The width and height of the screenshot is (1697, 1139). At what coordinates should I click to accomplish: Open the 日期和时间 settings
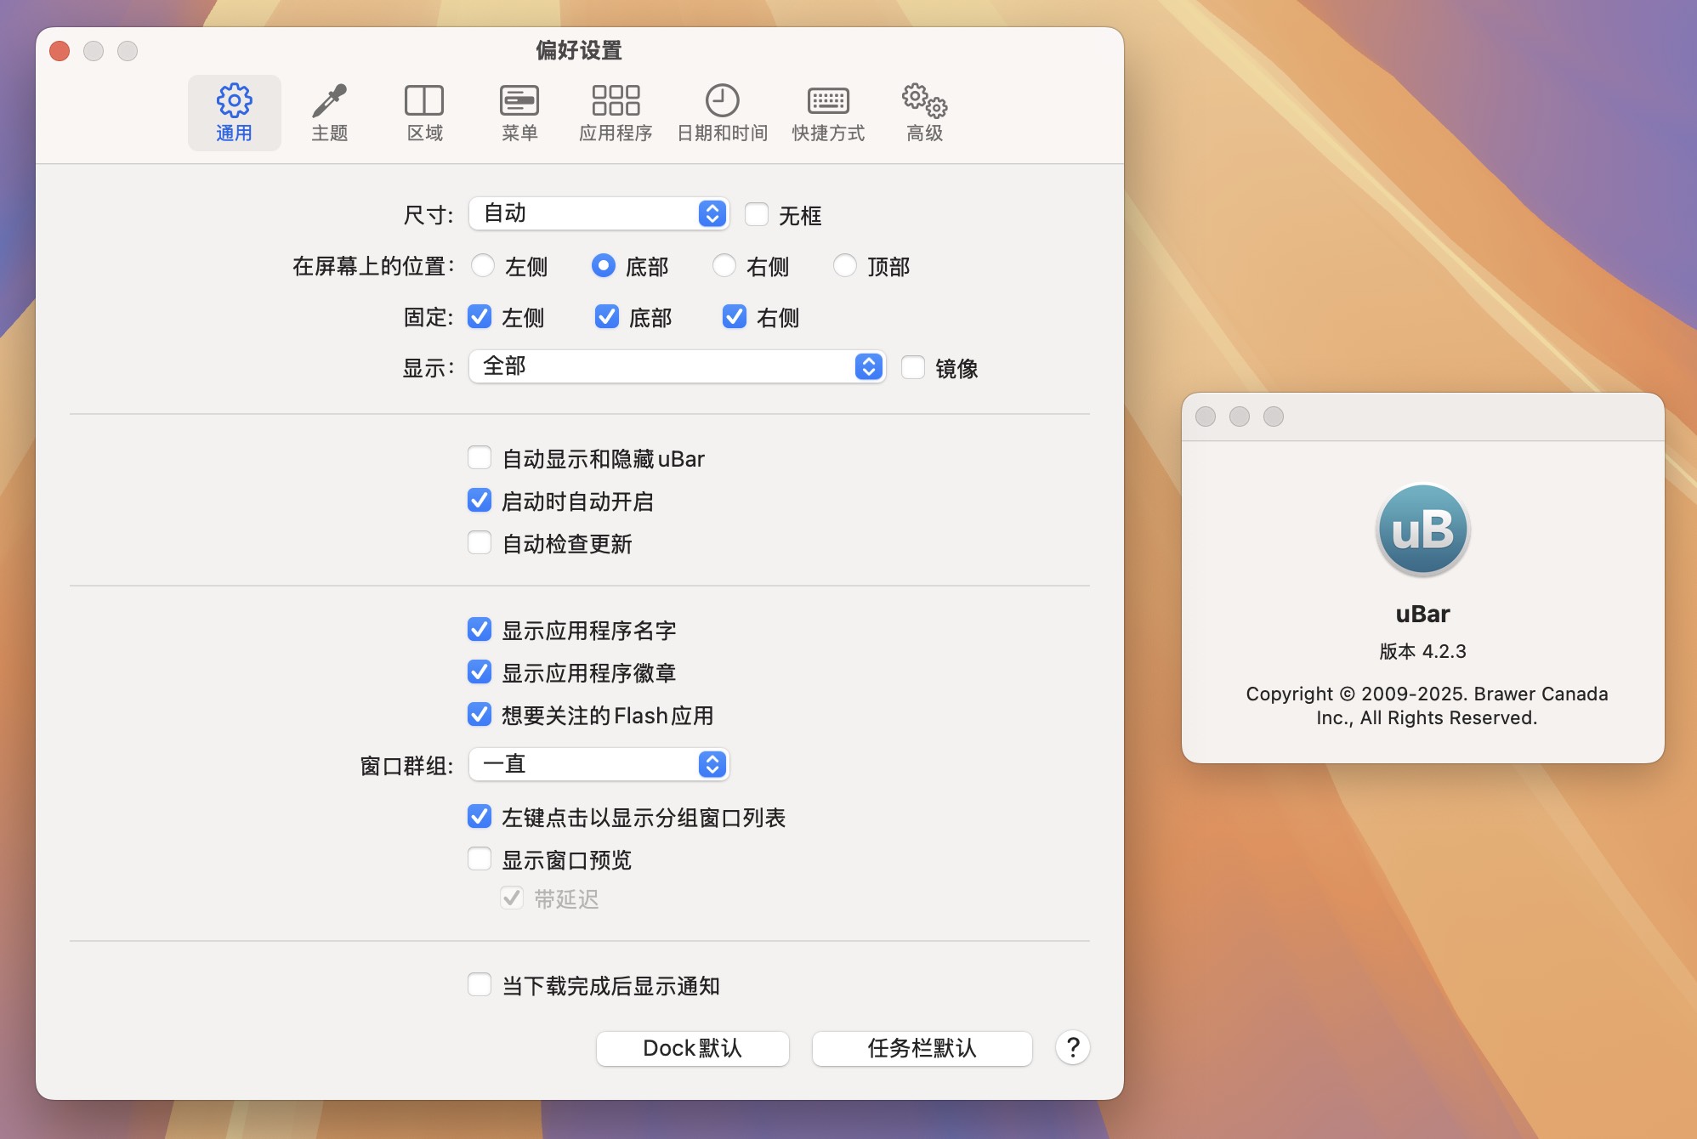pyautogui.click(x=722, y=111)
